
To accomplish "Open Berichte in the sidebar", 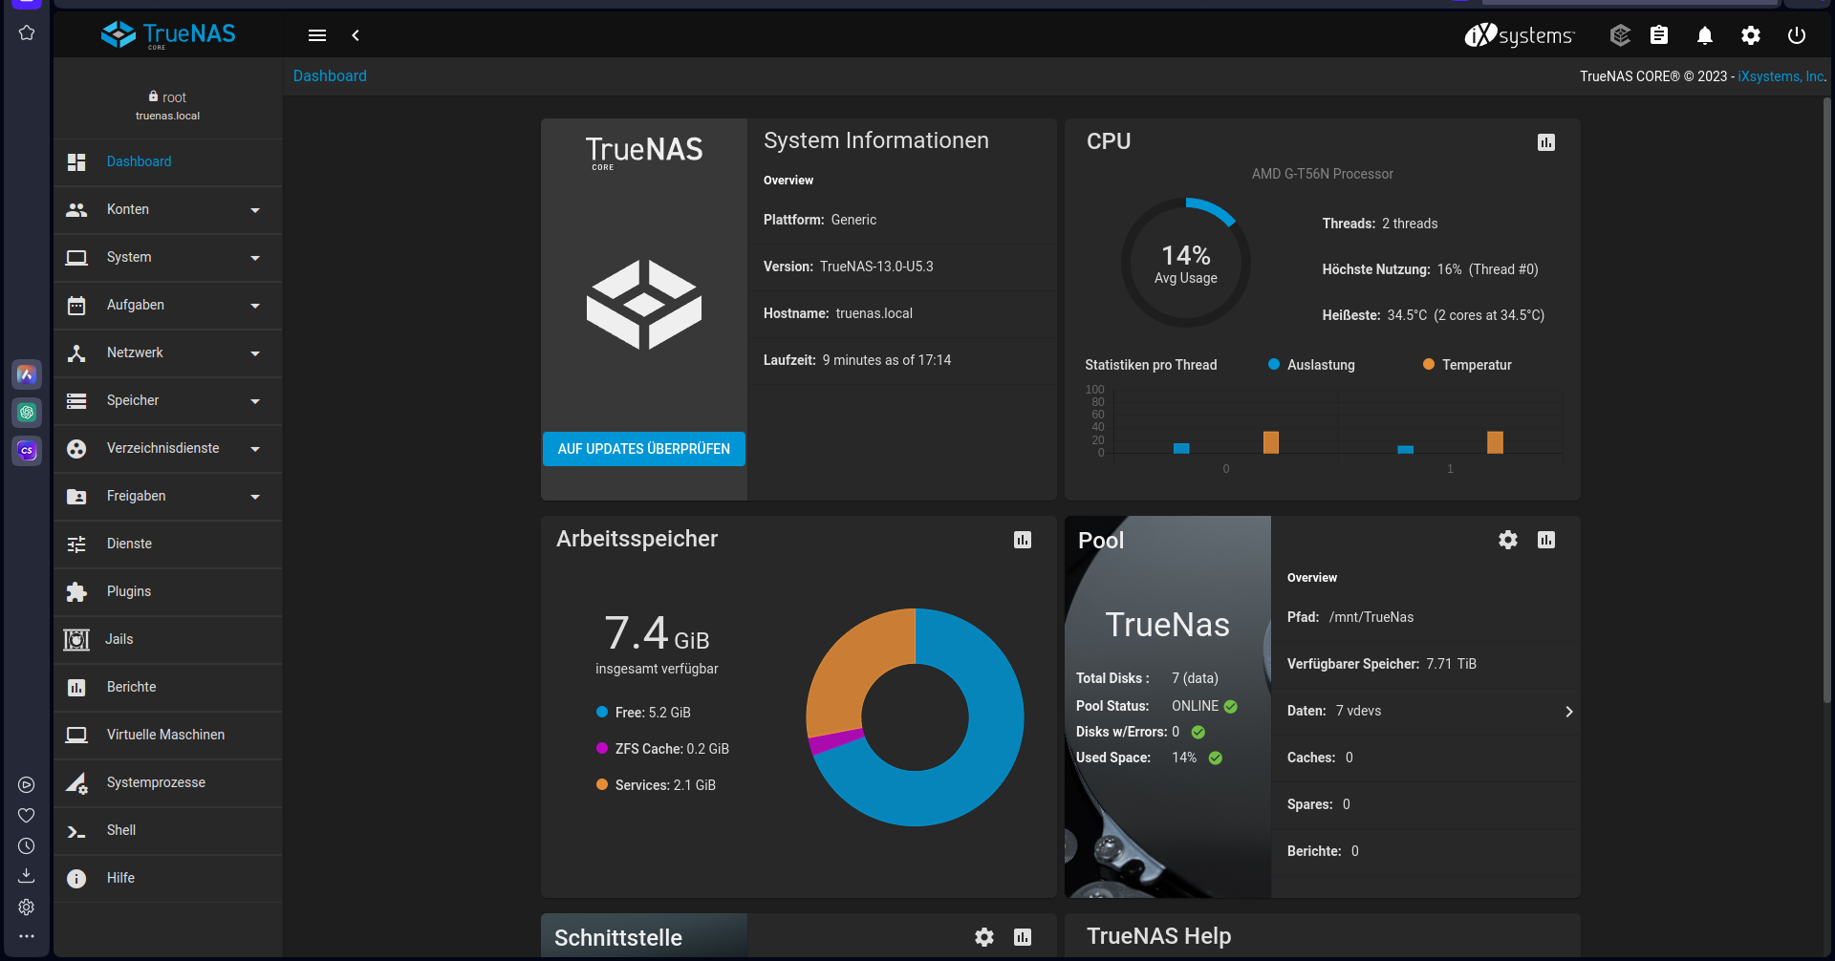I will [x=168, y=688].
